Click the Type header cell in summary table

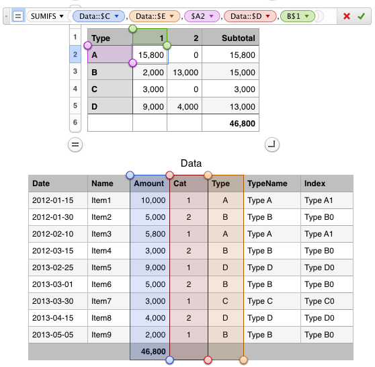(x=110, y=38)
